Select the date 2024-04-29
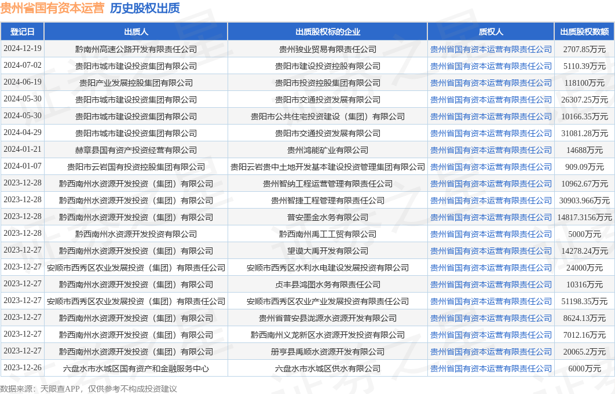 [x=23, y=132]
